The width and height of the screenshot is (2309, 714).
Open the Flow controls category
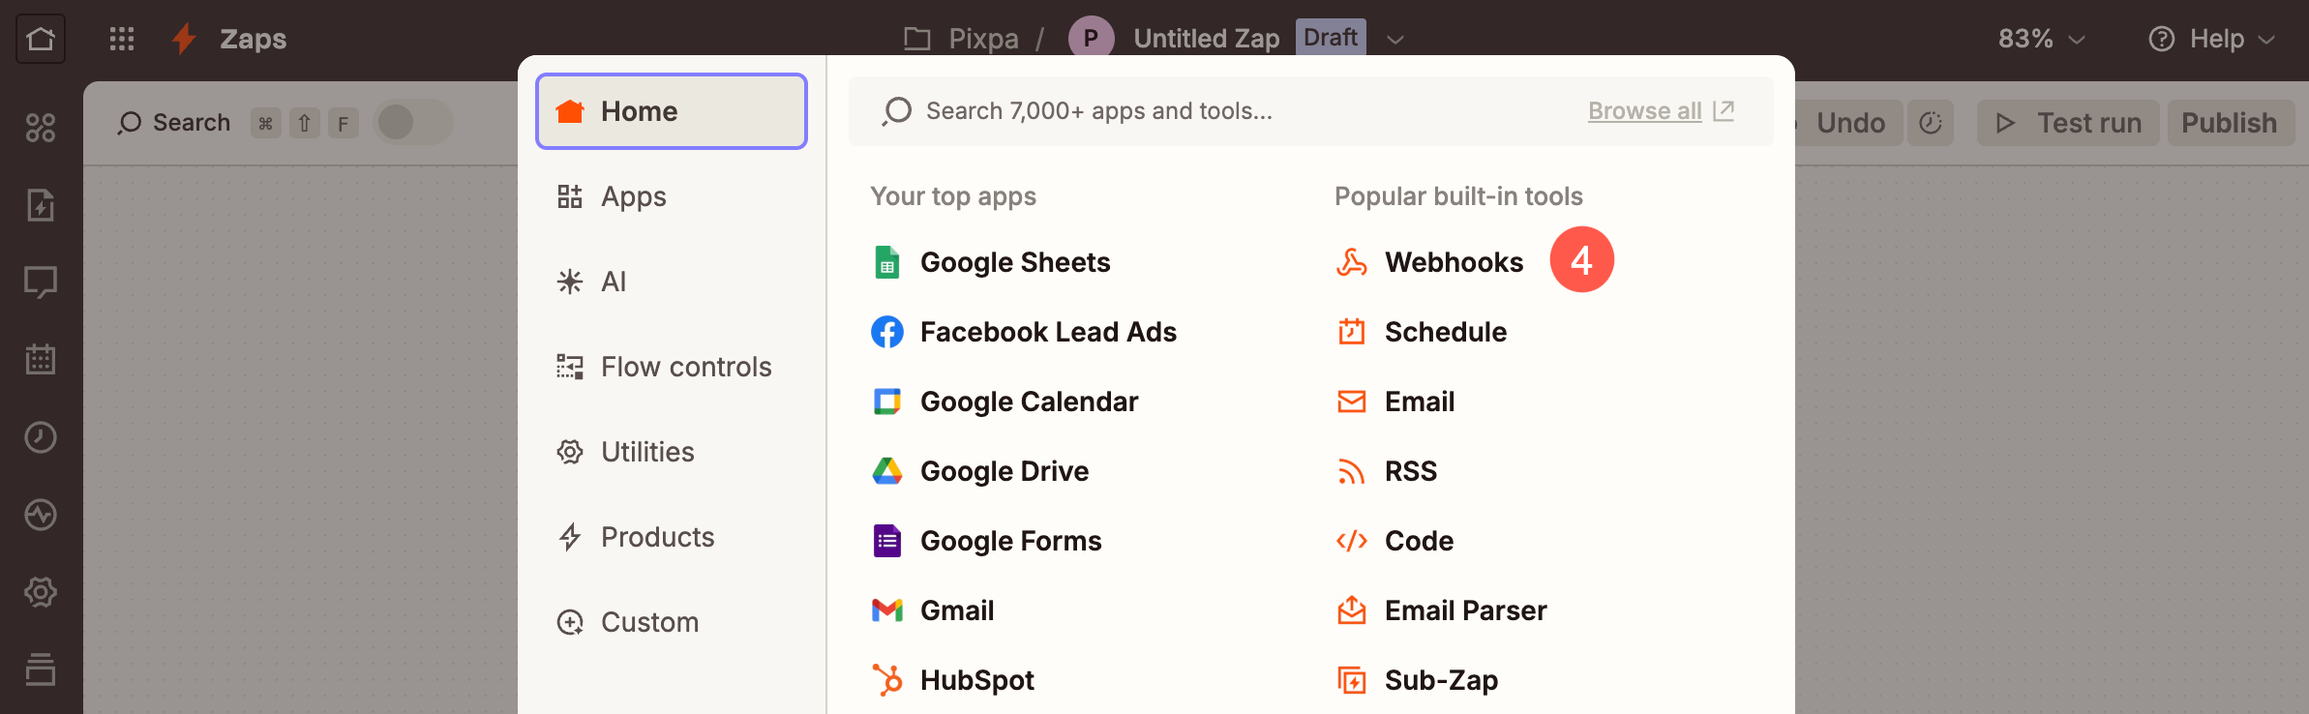click(672, 367)
